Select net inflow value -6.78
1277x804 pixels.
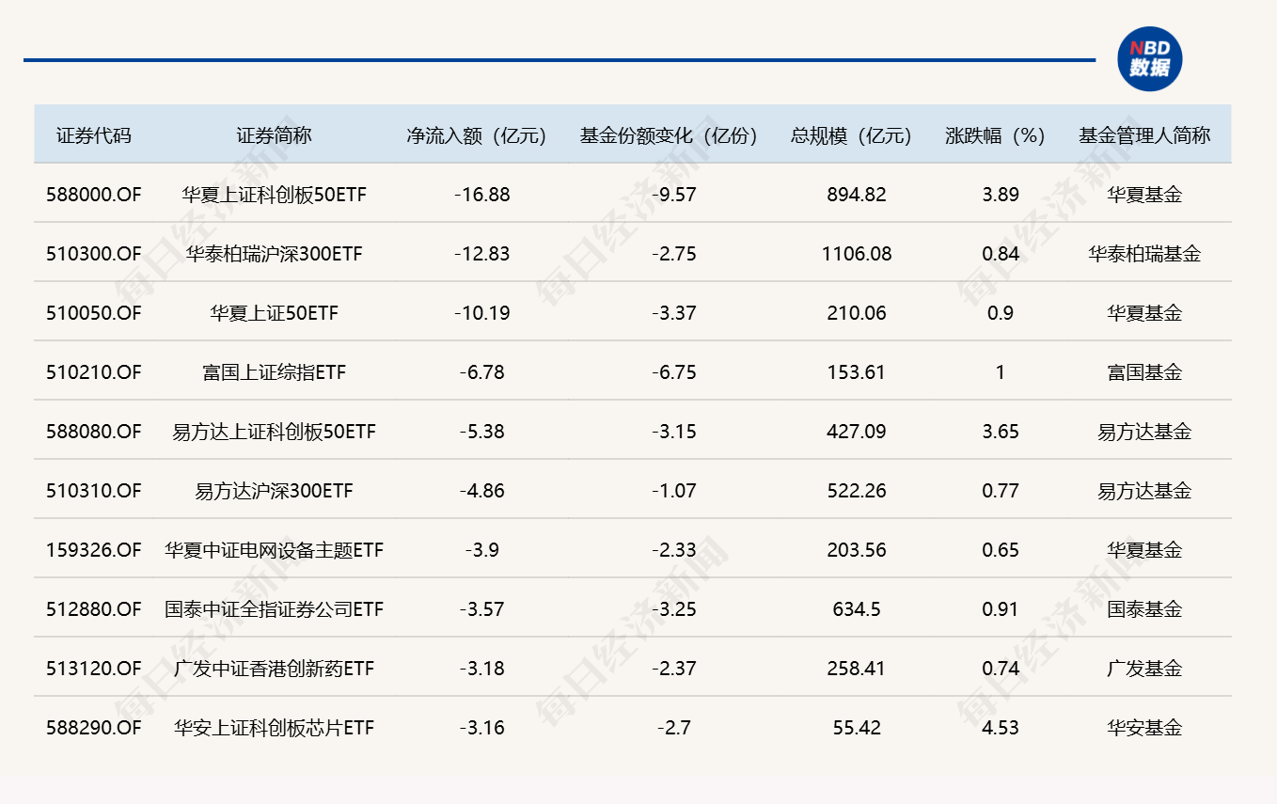[x=482, y=372]
